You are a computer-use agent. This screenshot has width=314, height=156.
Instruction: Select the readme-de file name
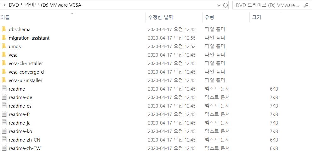(x=20, y=97)
